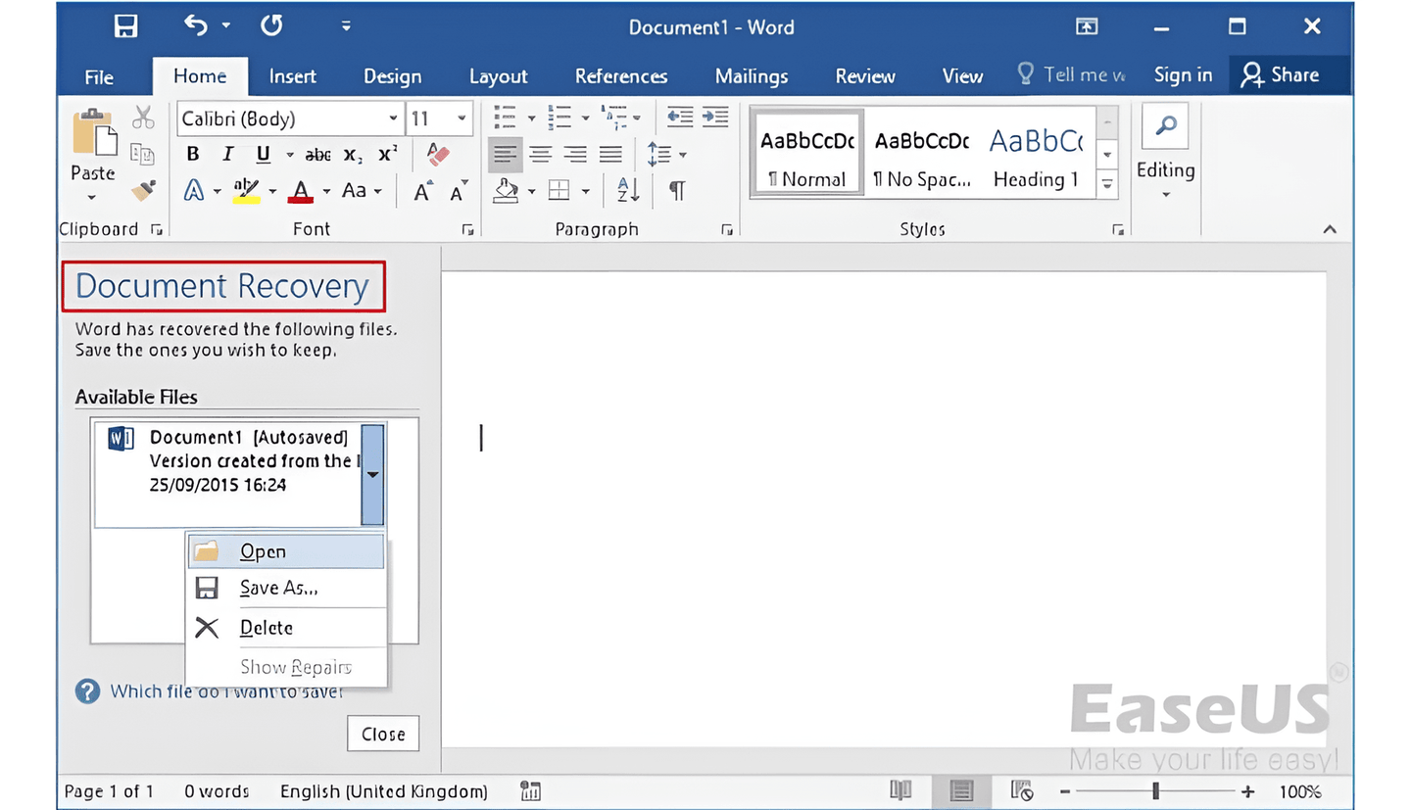The width and height of the screenshot is (1411, 810).
Task: Open the 'Which file do I want to save?' link
Action: point(225,691)
